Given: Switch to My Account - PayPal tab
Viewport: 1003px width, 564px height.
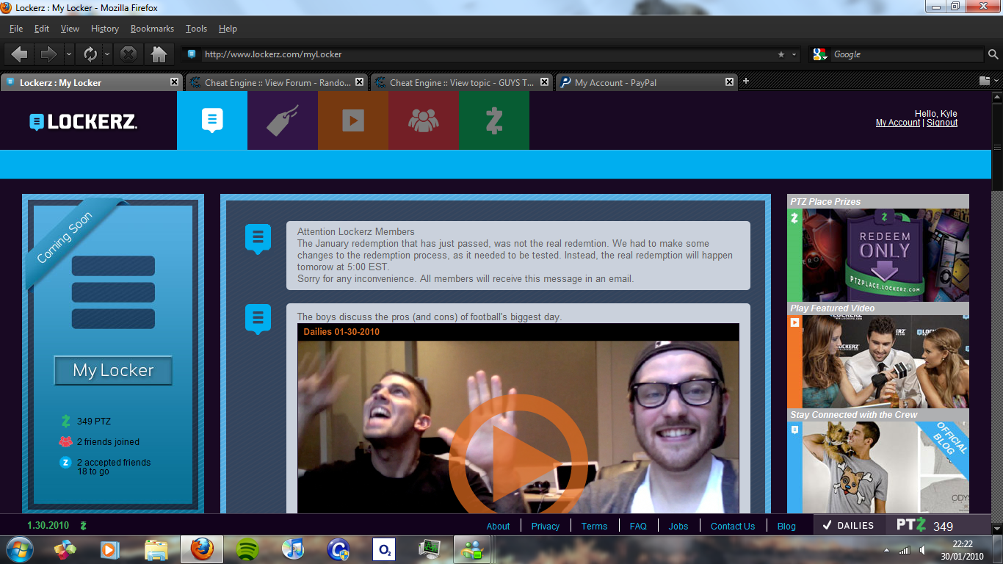Looking at the screenshot, I should [x=646, y=82].
